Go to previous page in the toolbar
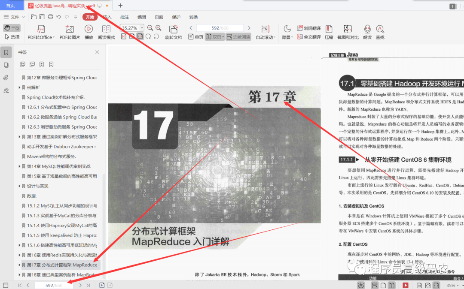The height and width of the screenshot is (289, 464). pyautogui.click(x=191, y=28)
